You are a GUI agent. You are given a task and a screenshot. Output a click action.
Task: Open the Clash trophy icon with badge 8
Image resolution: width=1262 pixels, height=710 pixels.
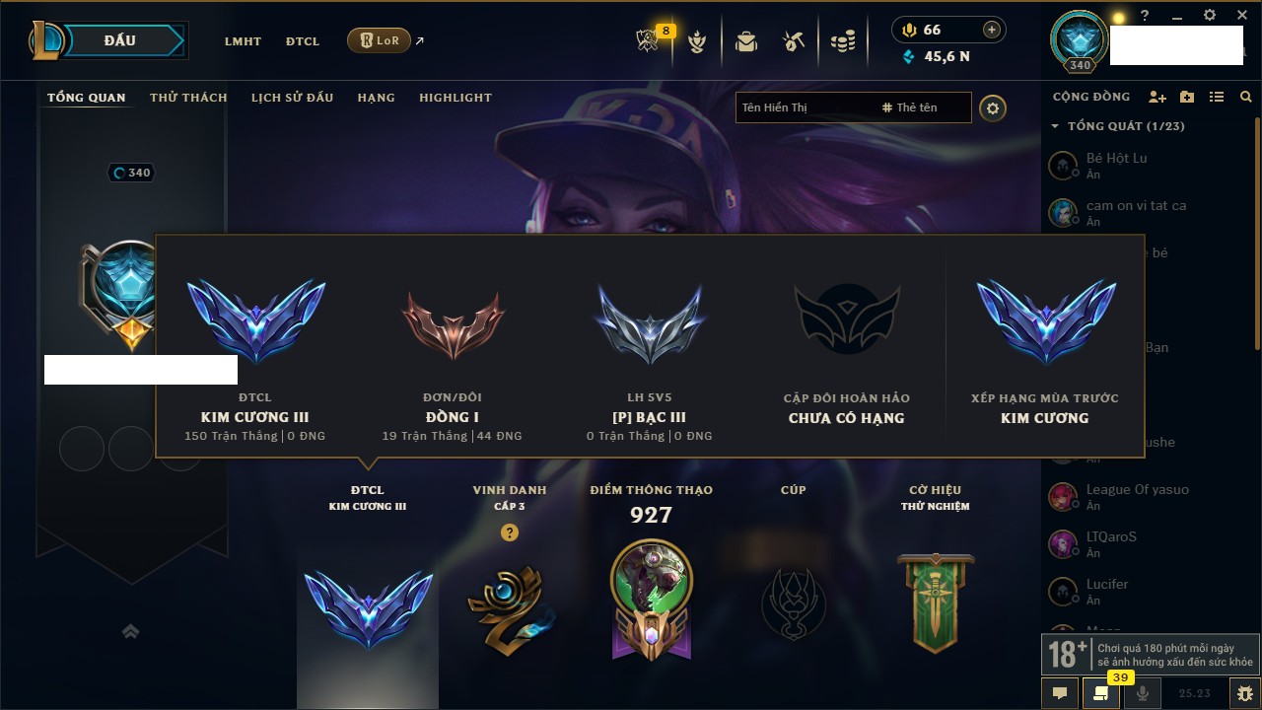(647, 41)
